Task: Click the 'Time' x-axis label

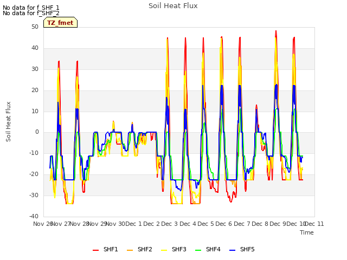Action: (x=307, y=232)
